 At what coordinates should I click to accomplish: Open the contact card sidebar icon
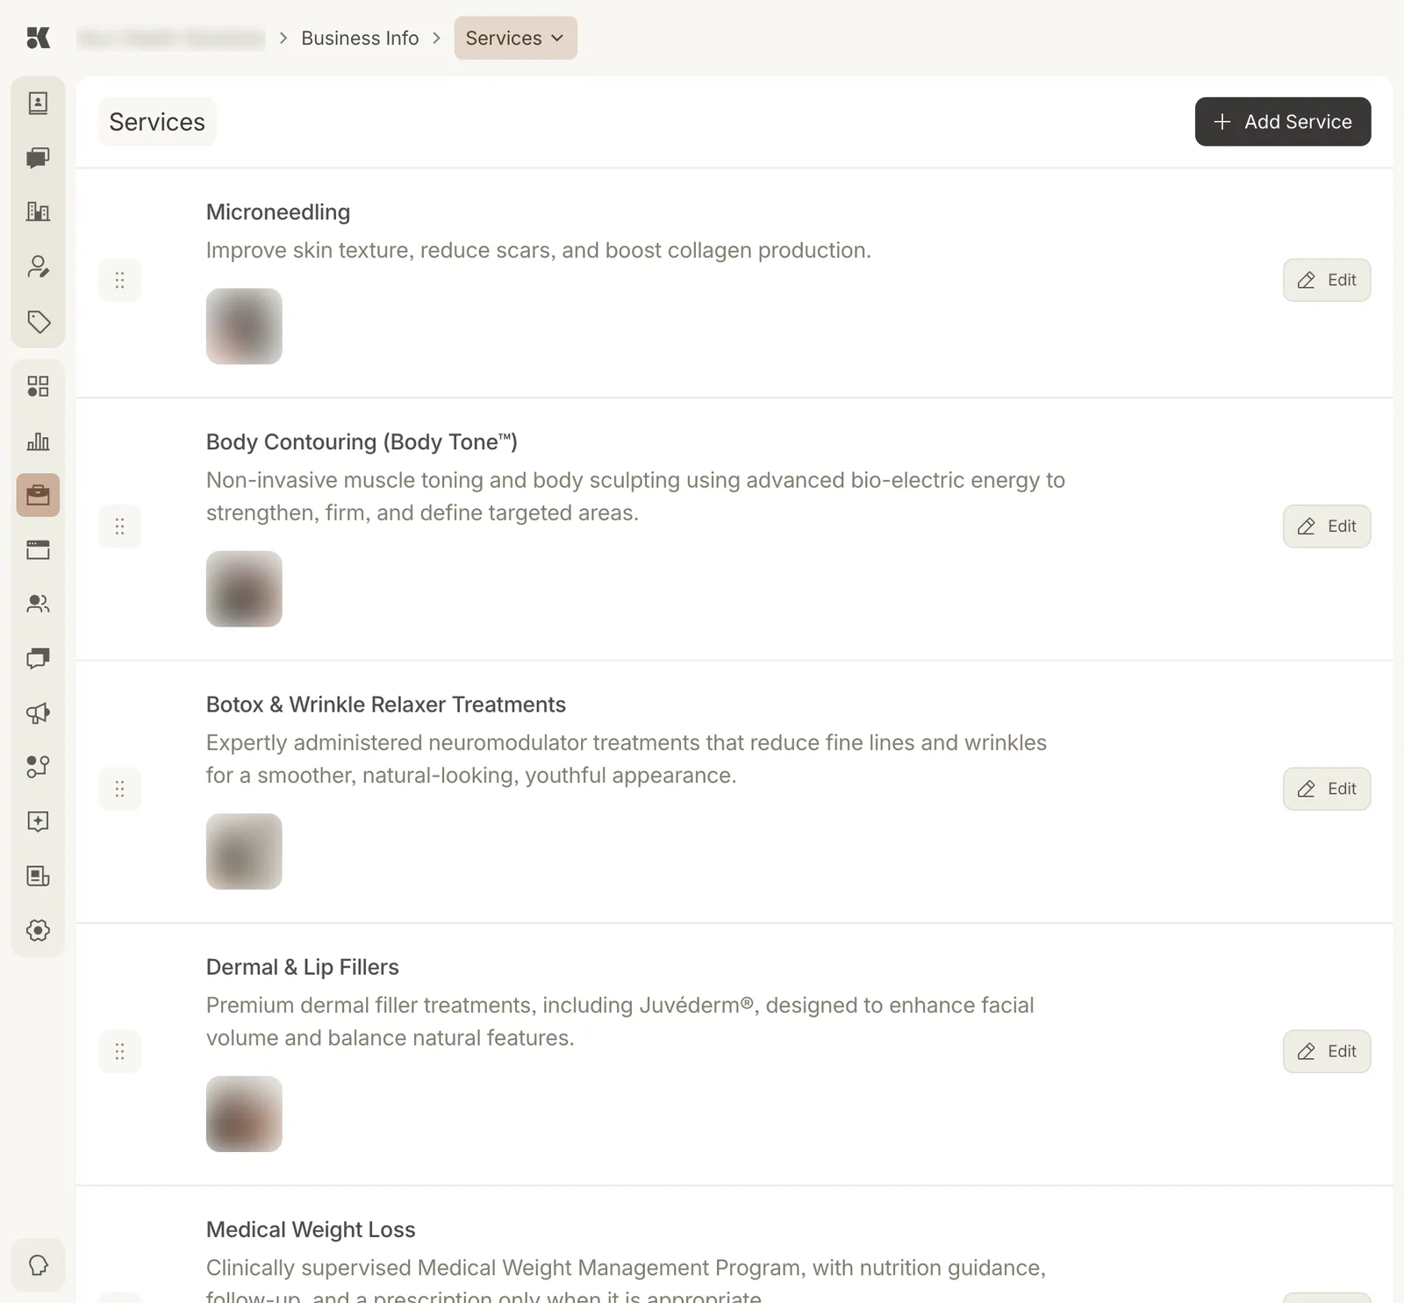(38, 104)
